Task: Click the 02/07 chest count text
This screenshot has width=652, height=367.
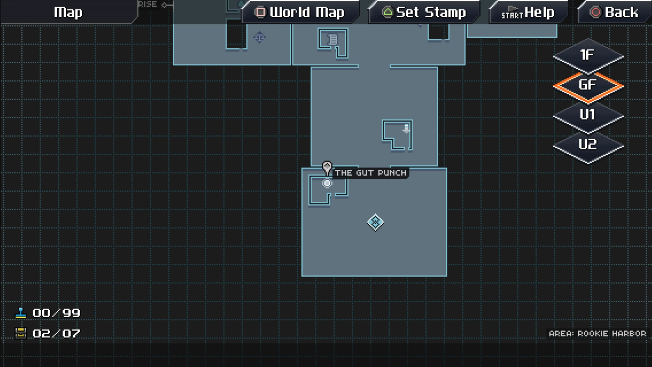Action: tap(56, 333)
